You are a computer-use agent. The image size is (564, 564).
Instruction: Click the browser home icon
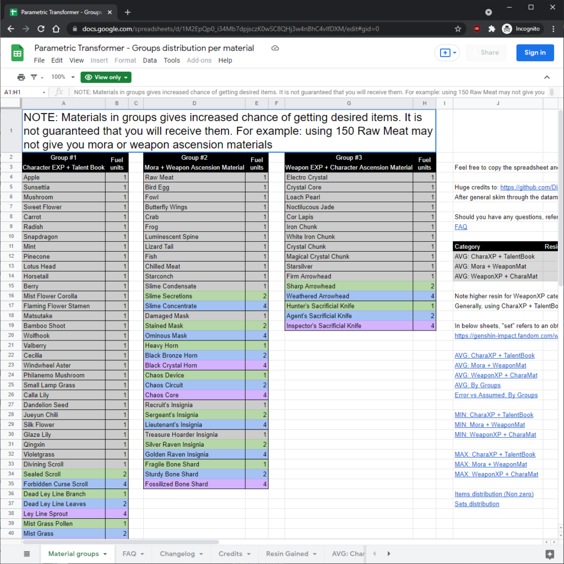pos(56,29)
